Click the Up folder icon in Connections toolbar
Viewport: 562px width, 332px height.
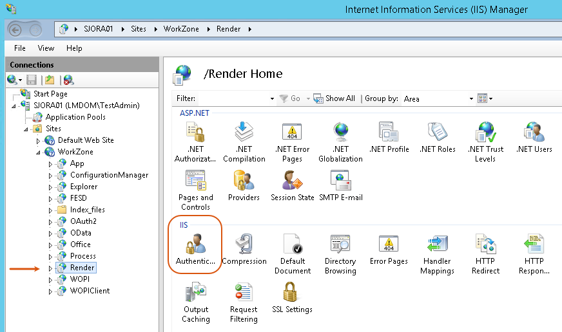click(x=50, y=80)
